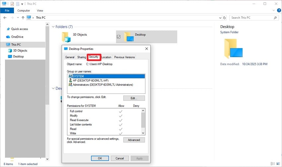The height and width of the screenshot is (167, 282).
Task: Switch to details view icon in status bar
Action: pyautogui.click(x=273, y=164)
